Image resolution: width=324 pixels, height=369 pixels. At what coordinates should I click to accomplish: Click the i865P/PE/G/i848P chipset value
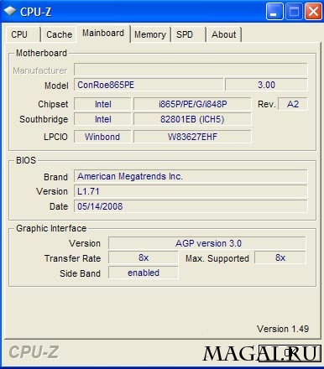pyautogui.click(x=192, y=104)
